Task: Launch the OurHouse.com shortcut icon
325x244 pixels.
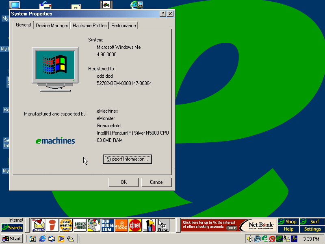Action: point(108,225)
